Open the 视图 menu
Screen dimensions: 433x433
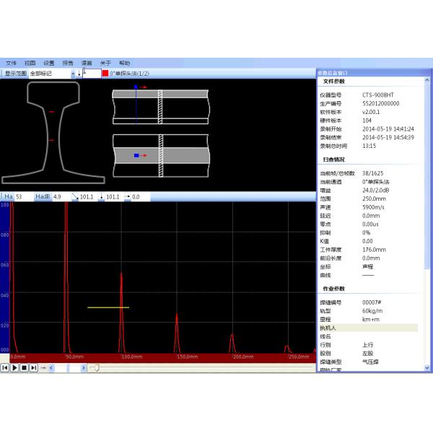click(x=30, y=63)
